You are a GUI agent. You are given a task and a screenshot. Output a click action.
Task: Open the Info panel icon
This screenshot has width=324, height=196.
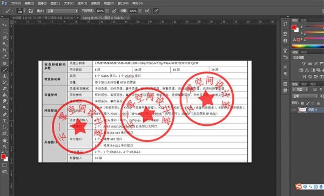pos(285,40)
